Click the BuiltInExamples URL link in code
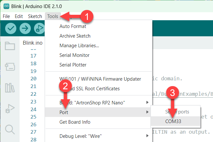 (x=183, y=94)
